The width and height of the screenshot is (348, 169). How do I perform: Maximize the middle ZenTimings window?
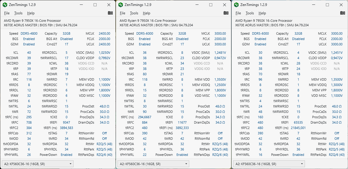(x=211, y=5)
